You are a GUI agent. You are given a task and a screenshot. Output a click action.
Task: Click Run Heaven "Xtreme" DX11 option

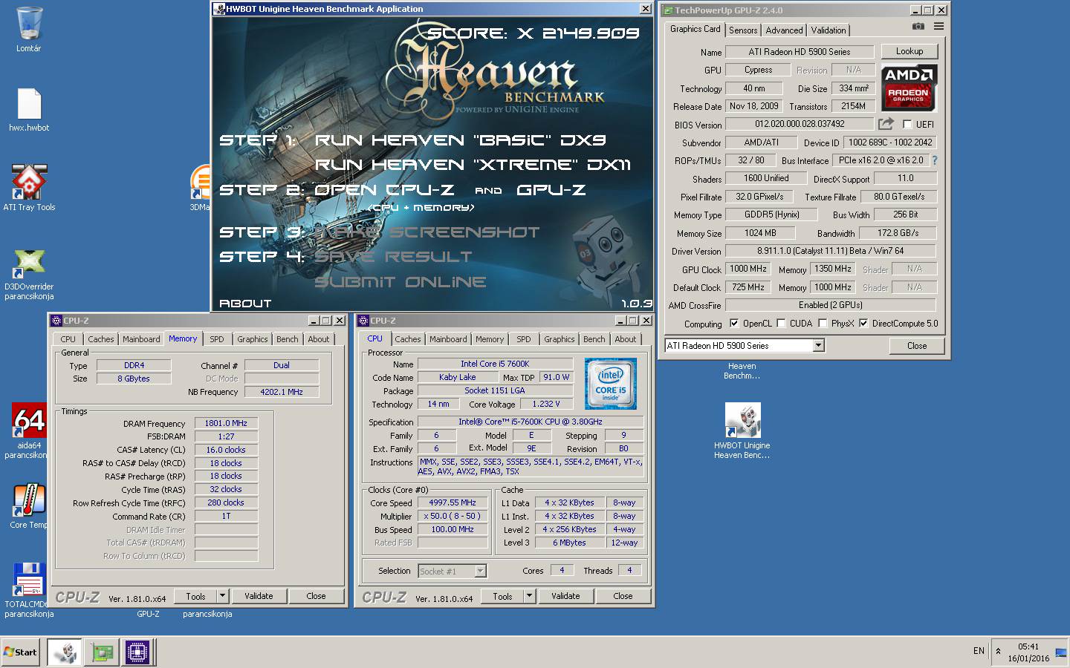point(473,165)
